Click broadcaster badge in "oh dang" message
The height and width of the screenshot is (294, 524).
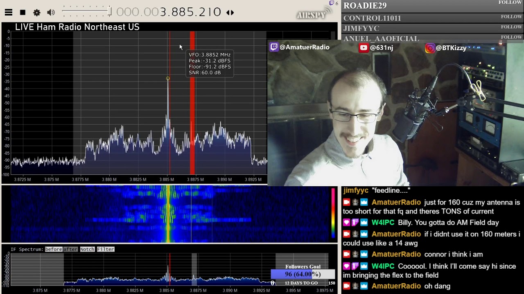point(347,286)
